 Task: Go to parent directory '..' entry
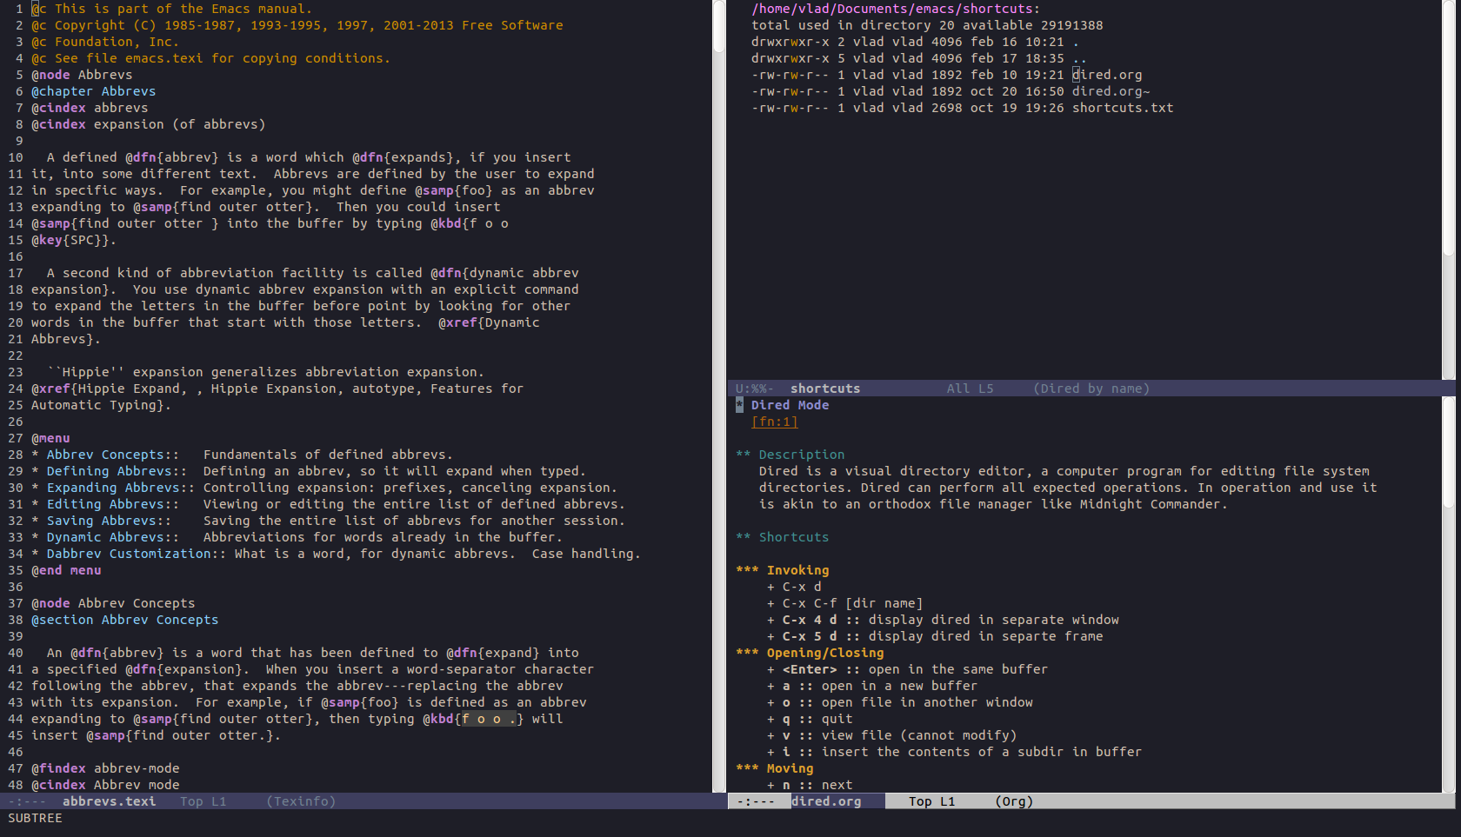point(1079,58)
